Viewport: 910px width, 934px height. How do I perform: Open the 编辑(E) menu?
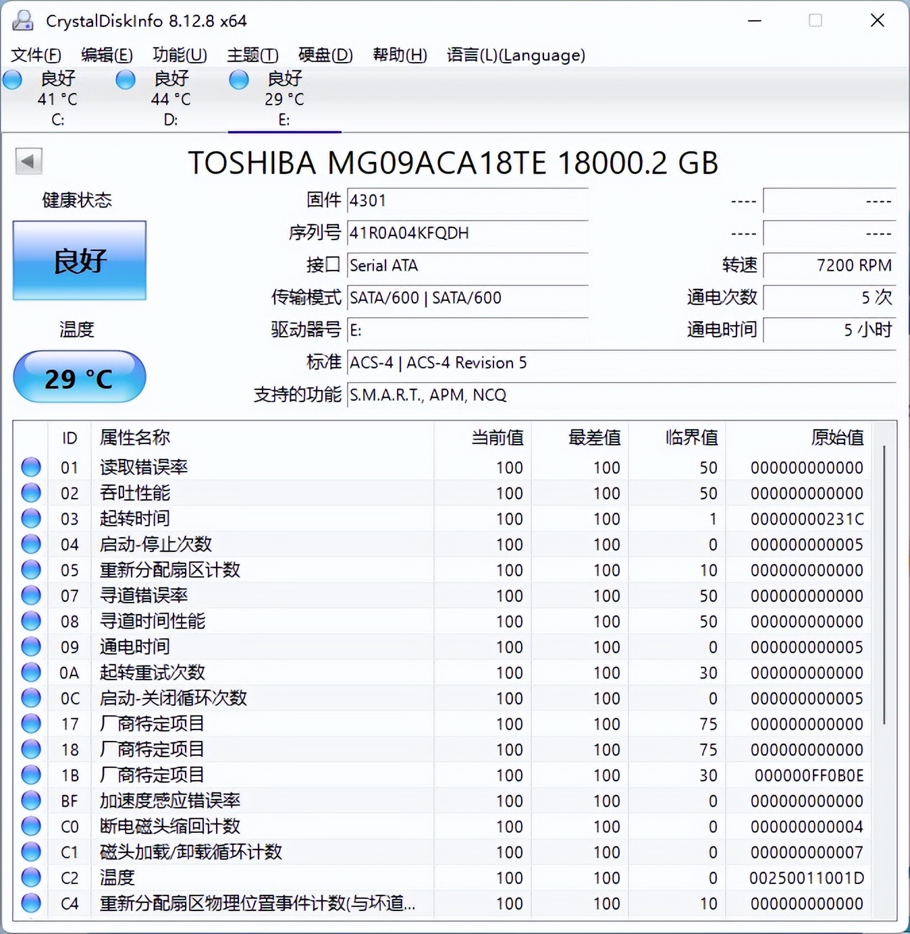click(x=107, y=55)
